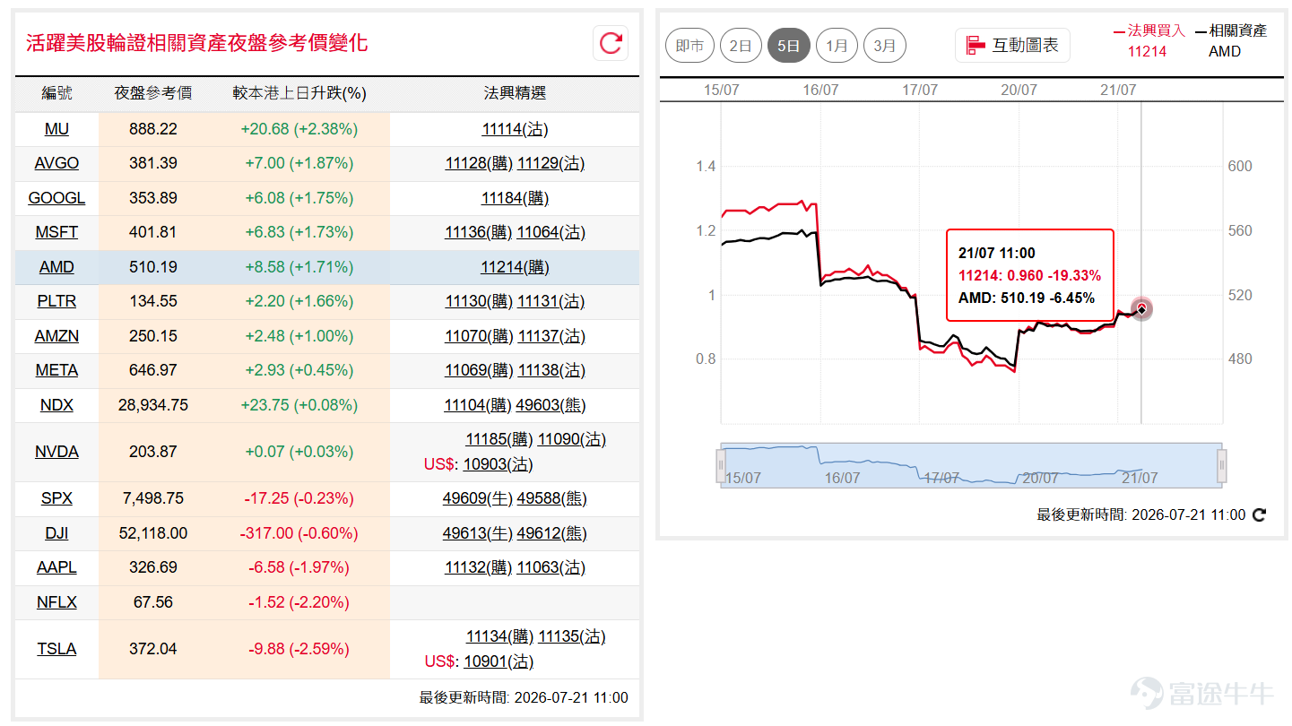The height and width of the screenshot is (726, 1292).
Task: Open warrant 11135 put for TSLA
Action: 572,636
